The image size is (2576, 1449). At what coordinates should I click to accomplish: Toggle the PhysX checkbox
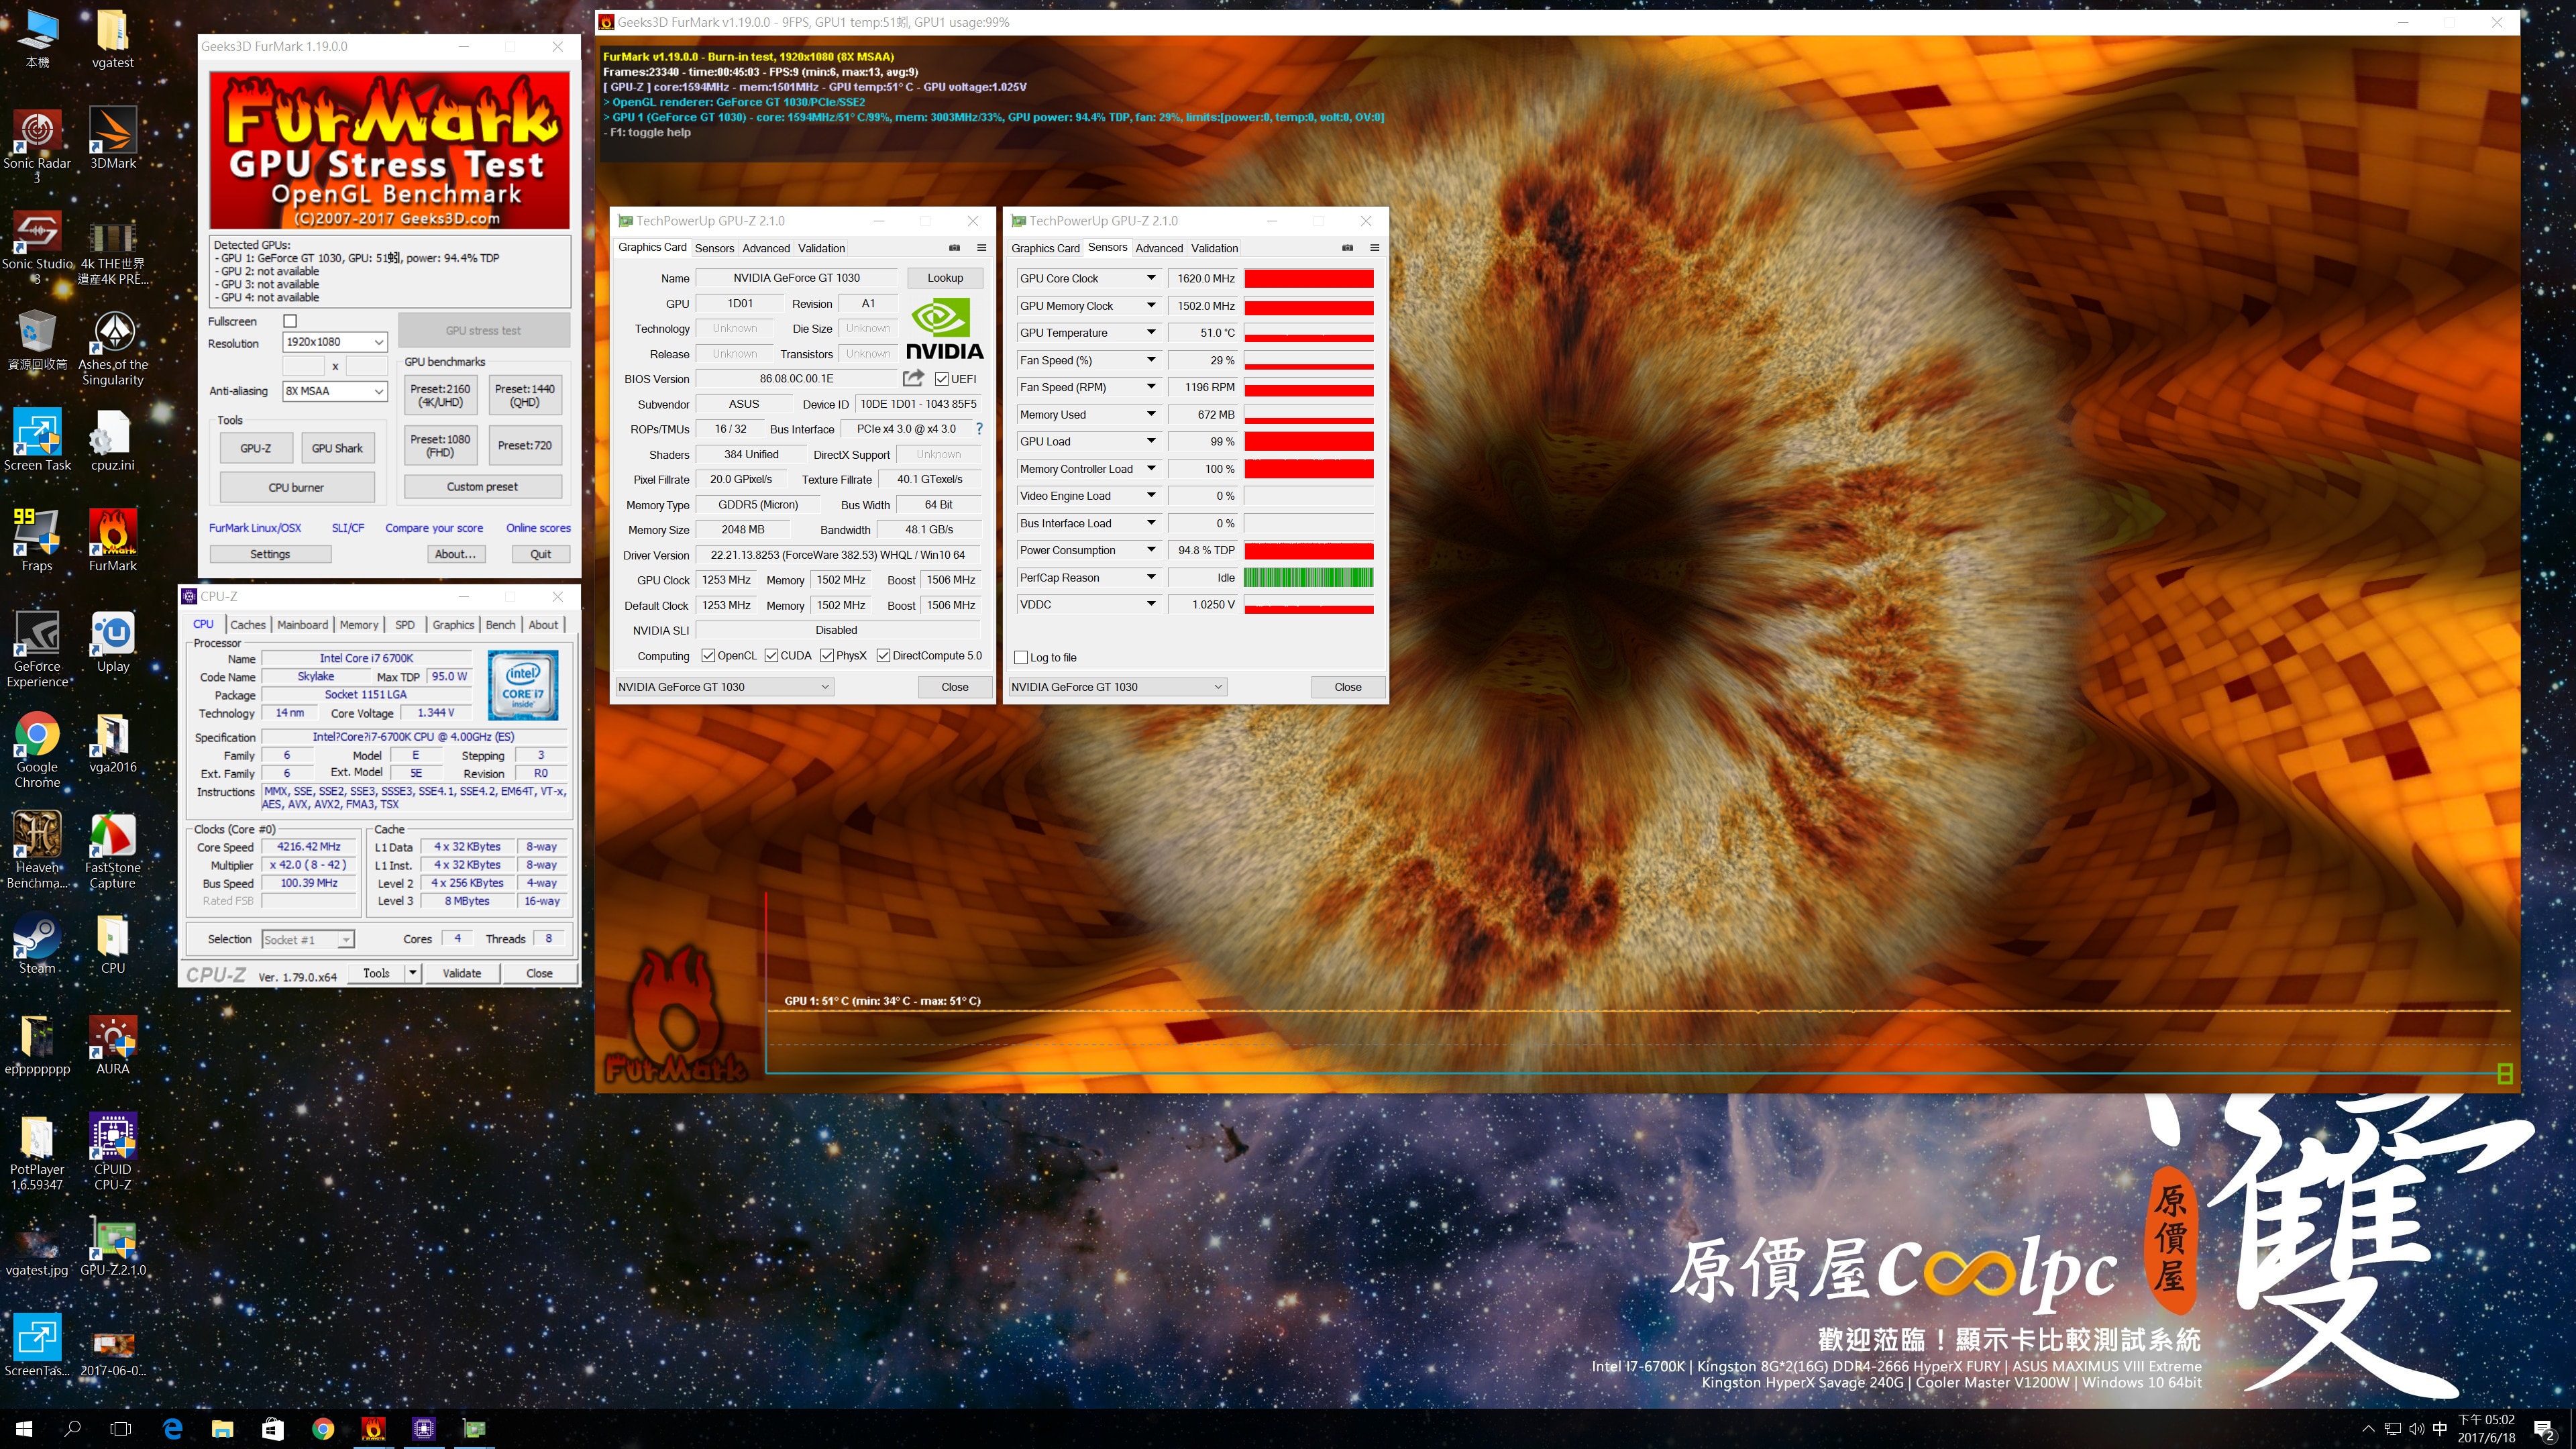tap(827, 656)
